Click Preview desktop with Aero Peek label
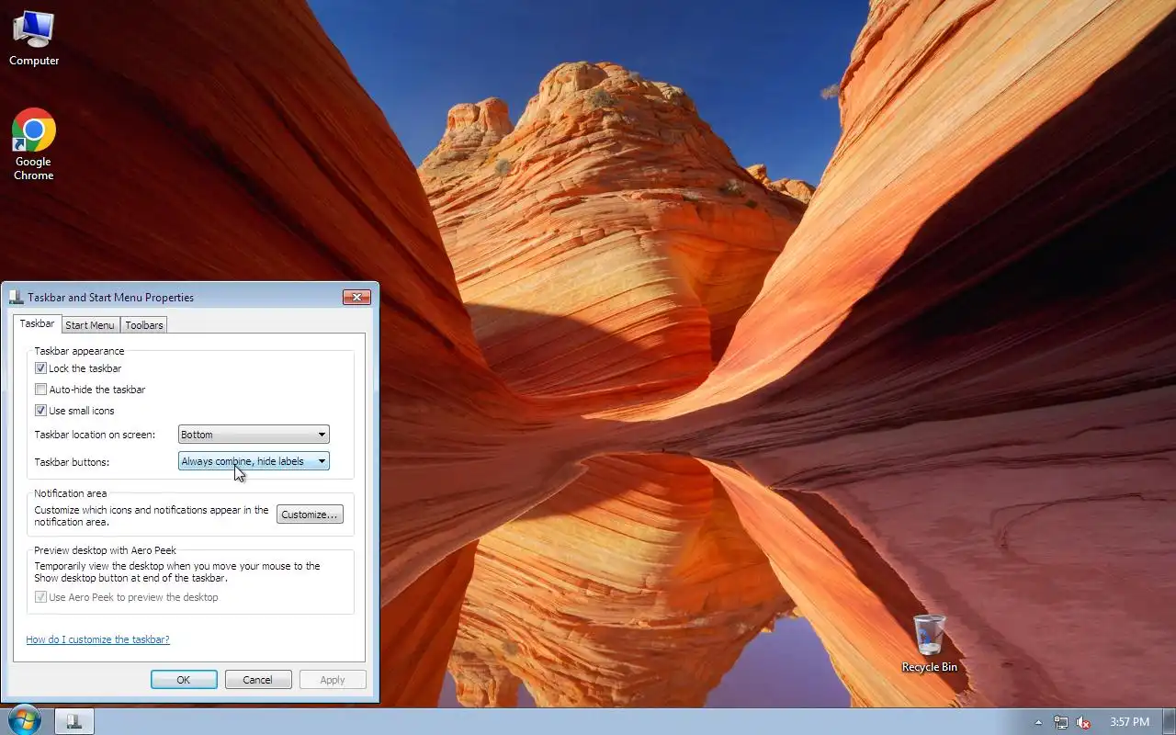1176x735 pixels. 105,550
